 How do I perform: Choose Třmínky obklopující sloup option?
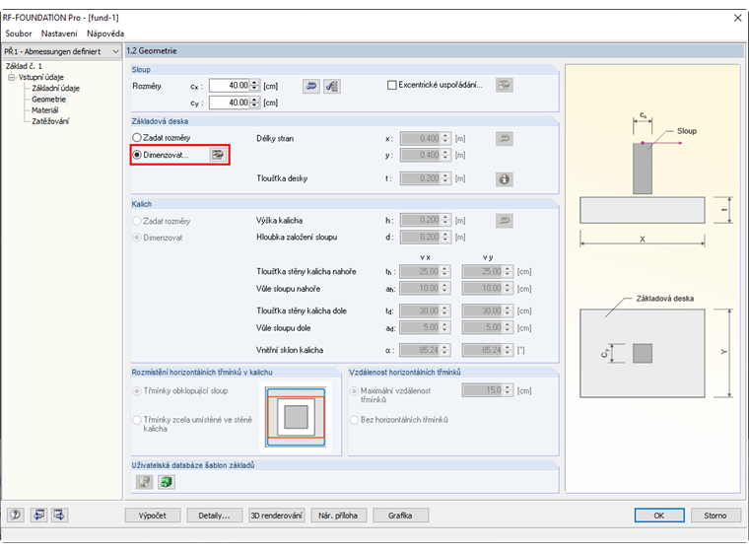tap(137, 391)
